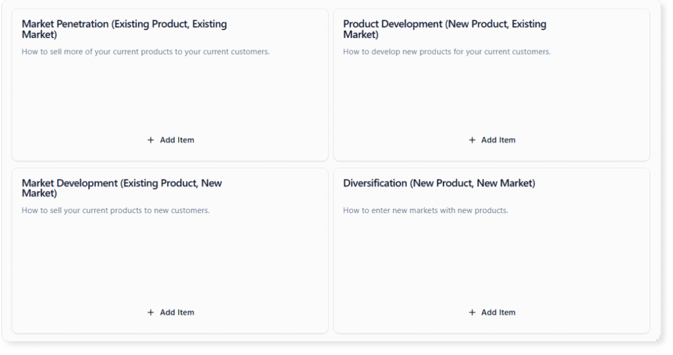This screenshot has height=355, width=673.
Task: Add an item to Market Penetration
Action: (x=171, y=140)
